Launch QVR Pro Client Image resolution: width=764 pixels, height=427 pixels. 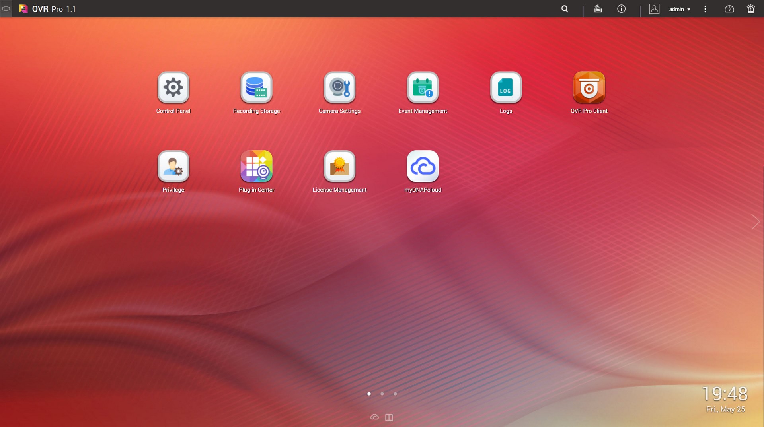(x=589, y=87)
